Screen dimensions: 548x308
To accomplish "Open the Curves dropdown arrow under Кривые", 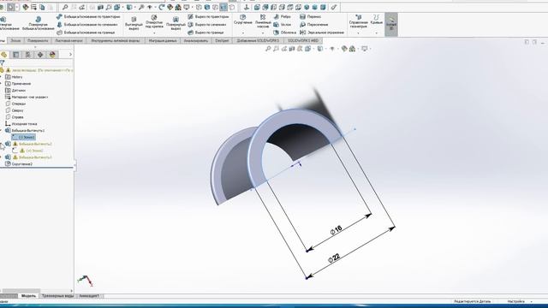I will coord(377,33).
